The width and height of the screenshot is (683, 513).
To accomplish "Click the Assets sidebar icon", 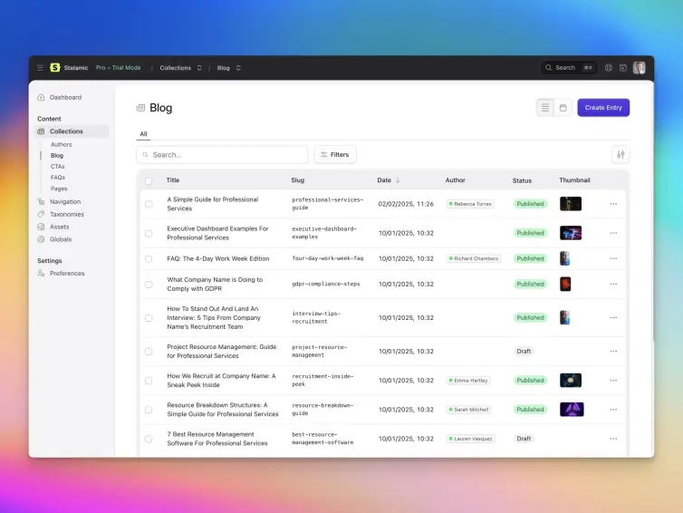I will [x=41, y=227].
